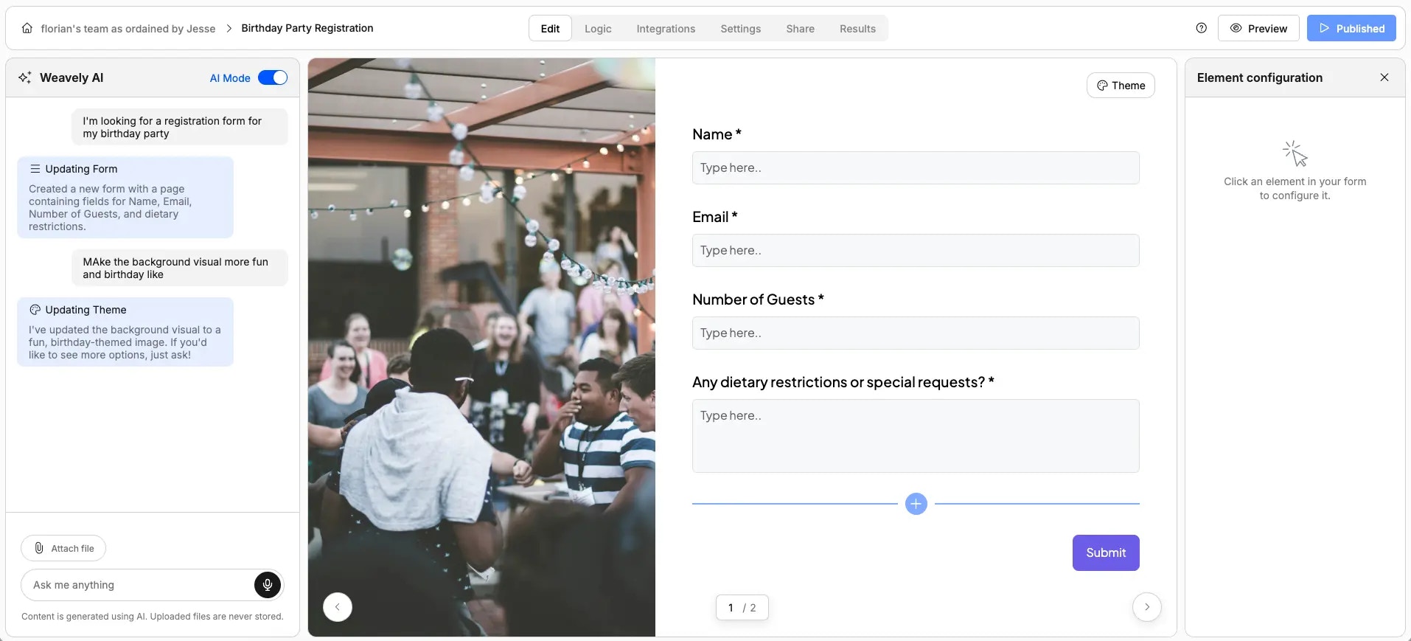Click the Published button
The height and width of the screenshot is (641, 1411).
(1351, 28)
